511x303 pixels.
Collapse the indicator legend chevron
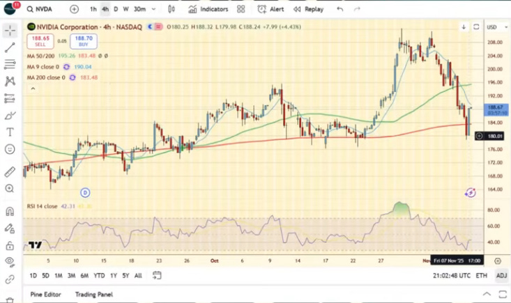click(x=33, y=88)
